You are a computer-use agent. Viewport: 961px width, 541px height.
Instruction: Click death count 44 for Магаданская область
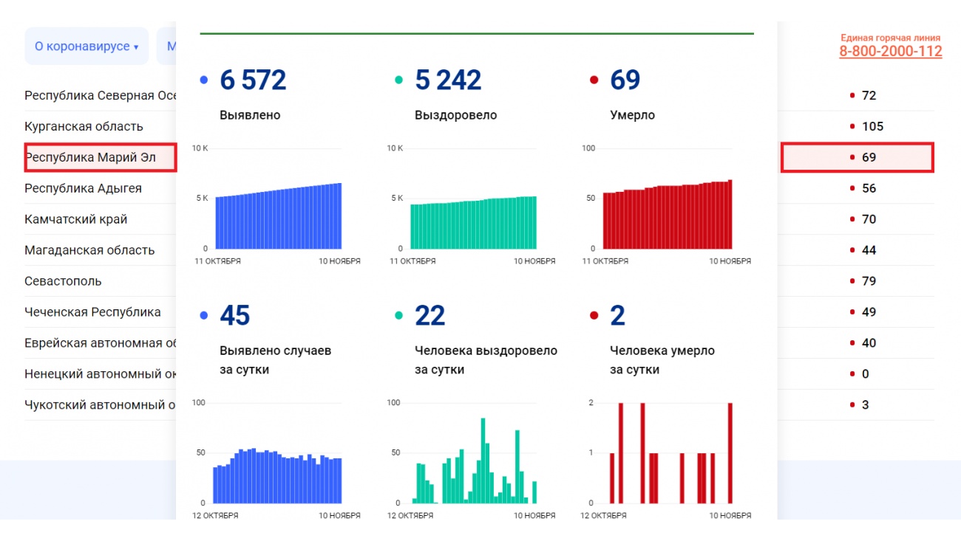point(869,250)
